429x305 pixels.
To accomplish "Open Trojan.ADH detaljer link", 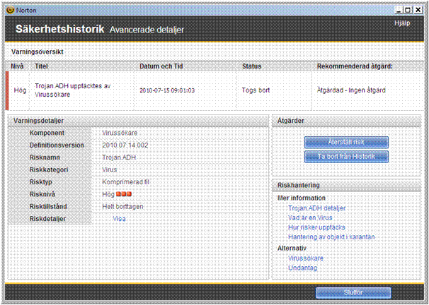I will pyautogui.click(x=317, y=208).
